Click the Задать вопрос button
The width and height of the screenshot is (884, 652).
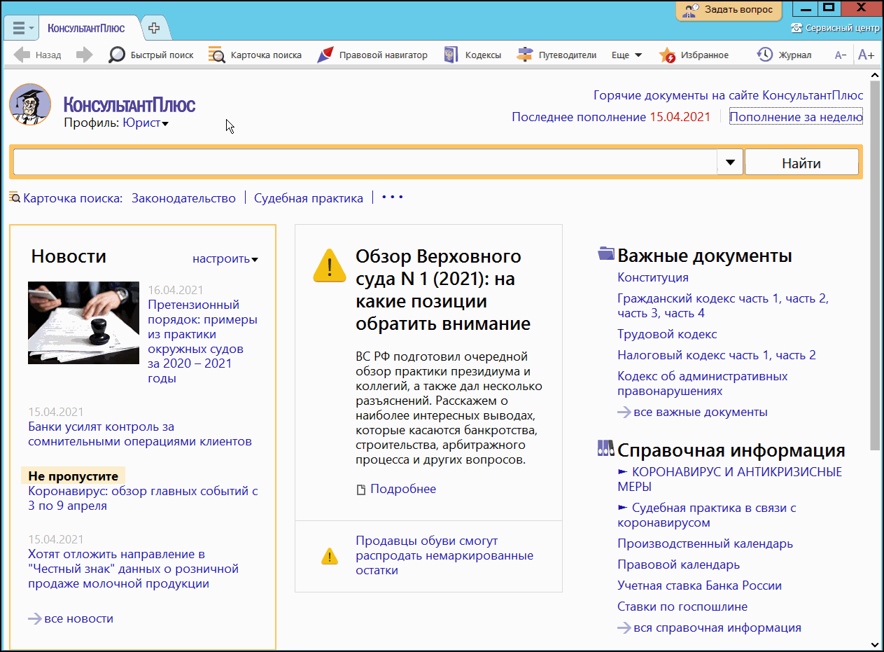tap(730, 10)
